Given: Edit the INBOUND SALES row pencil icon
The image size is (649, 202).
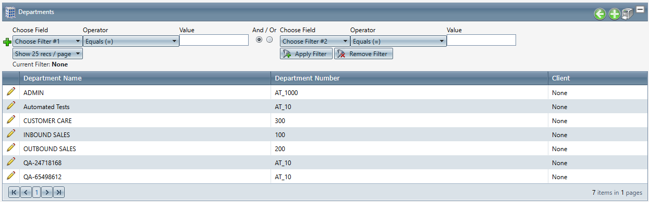Looking at the screenshot, I should click(11, 134).
